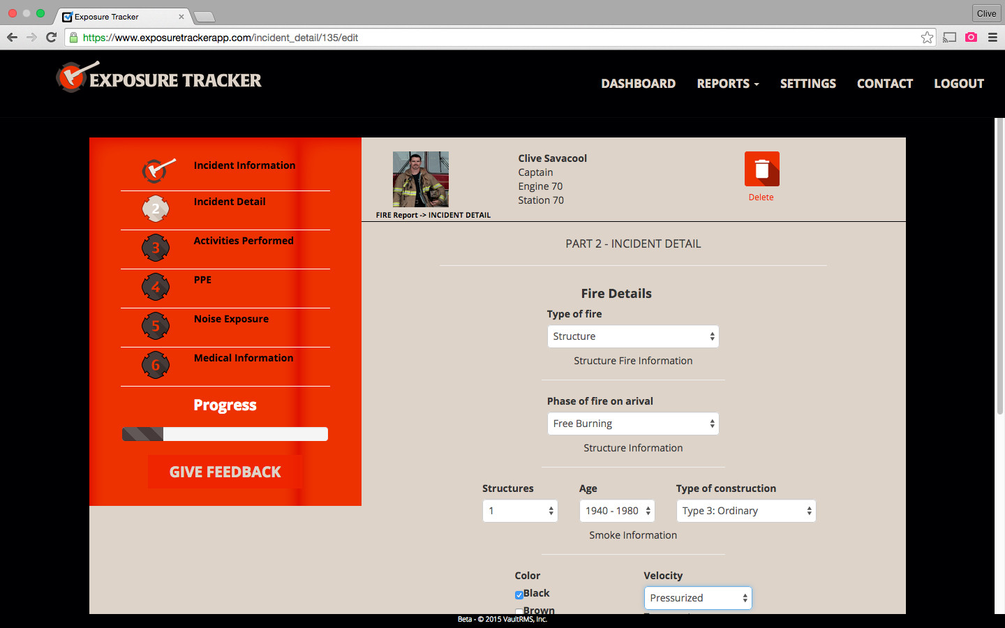Screen dimensions: 1005x628
Task: Open the Structures count dropdown
Action: pyautogui.click(x=520, y=511)
